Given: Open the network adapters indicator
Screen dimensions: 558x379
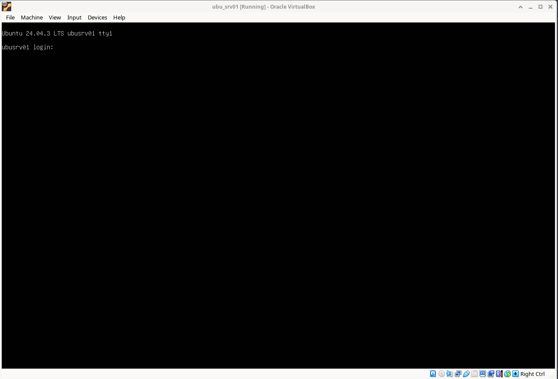Looking at the screenshot, I should 458,374.
